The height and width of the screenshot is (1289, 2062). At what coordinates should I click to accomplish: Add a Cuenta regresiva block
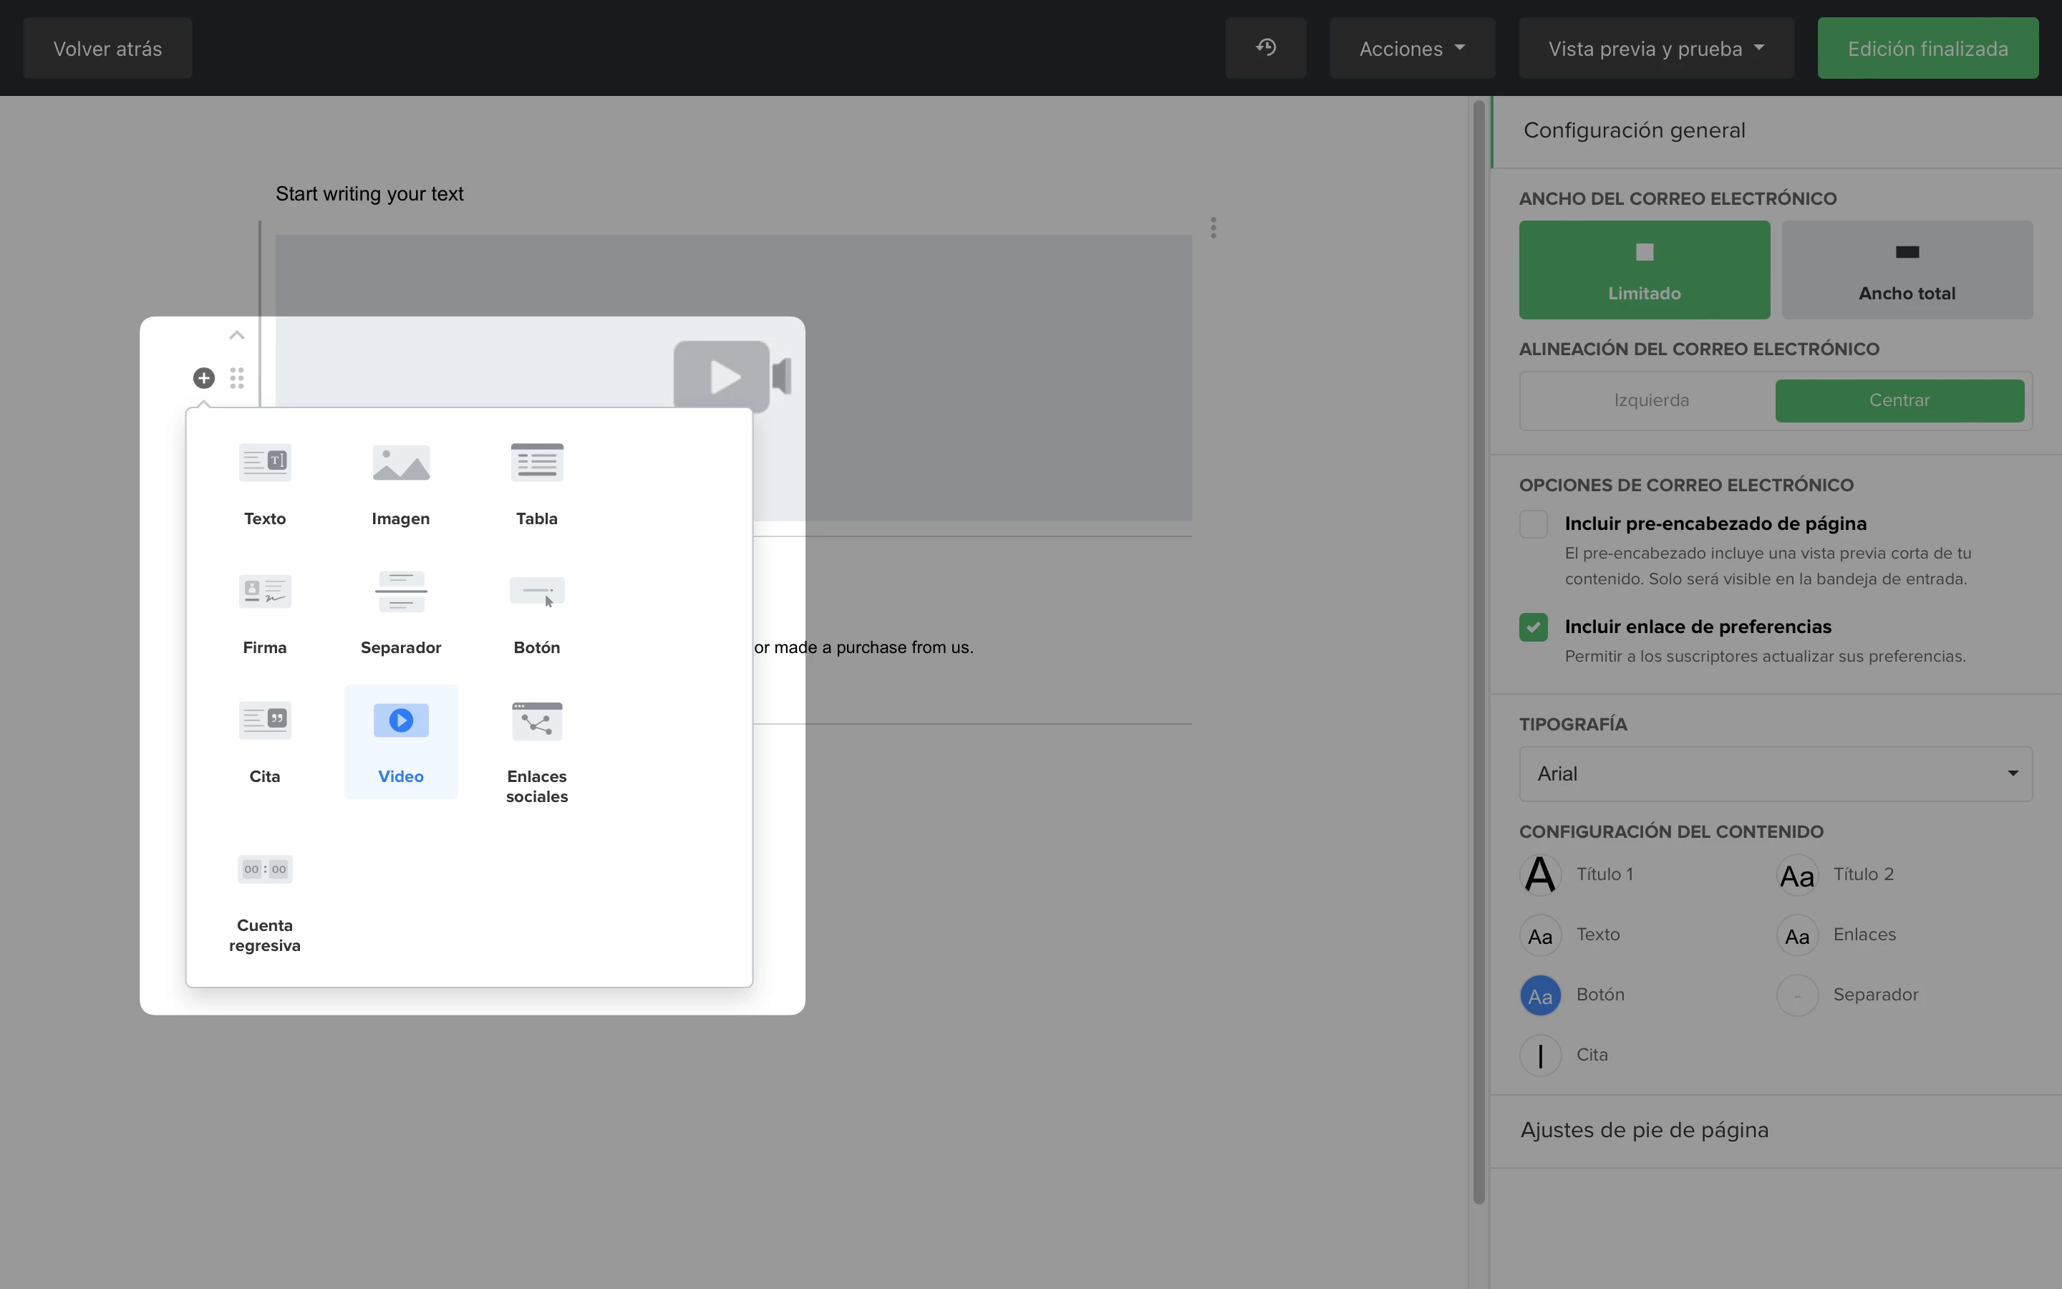tap(265, 902)
